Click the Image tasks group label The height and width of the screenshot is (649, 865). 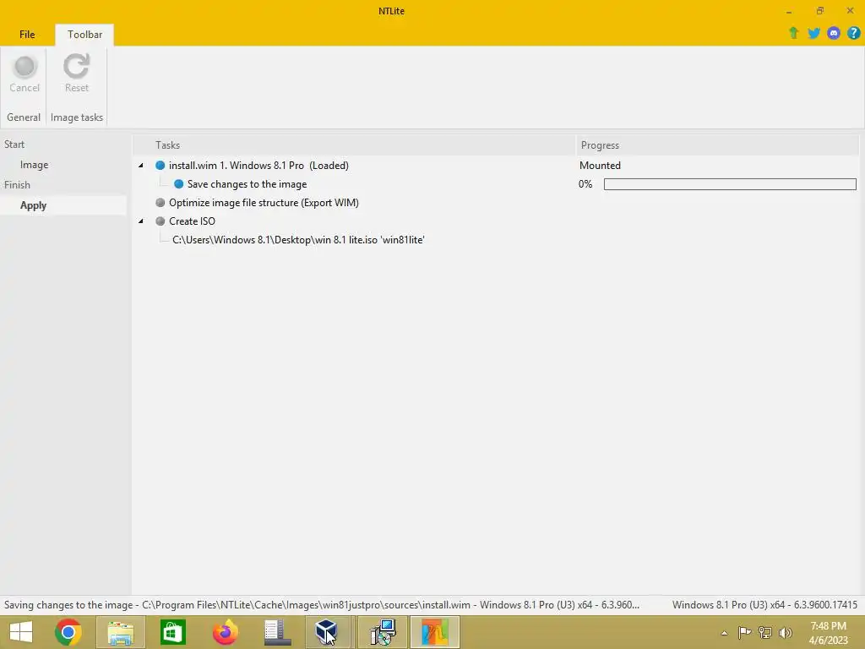(x=77, y=117)
